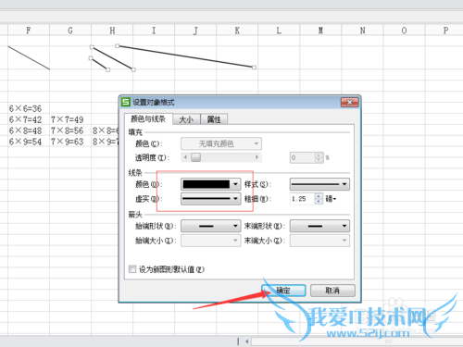Switch to the 大小 tab
Image resolution: width=463 pixels, height=347 pixels.
click(x=186, y=119)
